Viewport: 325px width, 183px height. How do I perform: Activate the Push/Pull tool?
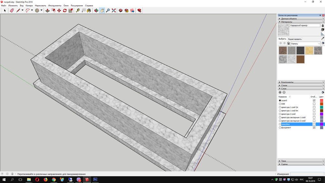pos(47,10)
